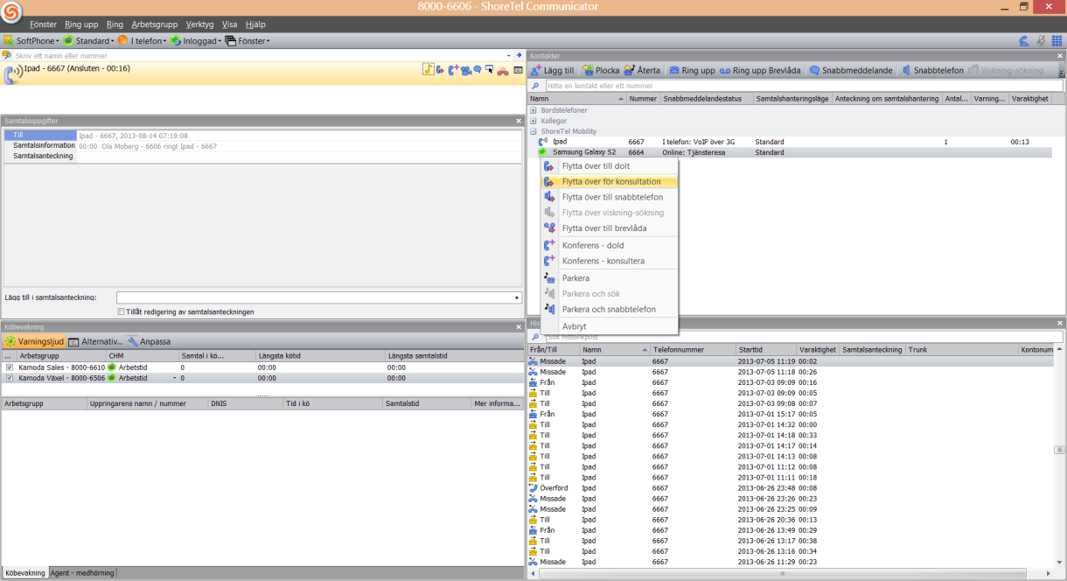Expand the Bordstelefoner contact group
Image resolution: width=1067 pixels, height=581 pixels.
click(x=533, y=110)
